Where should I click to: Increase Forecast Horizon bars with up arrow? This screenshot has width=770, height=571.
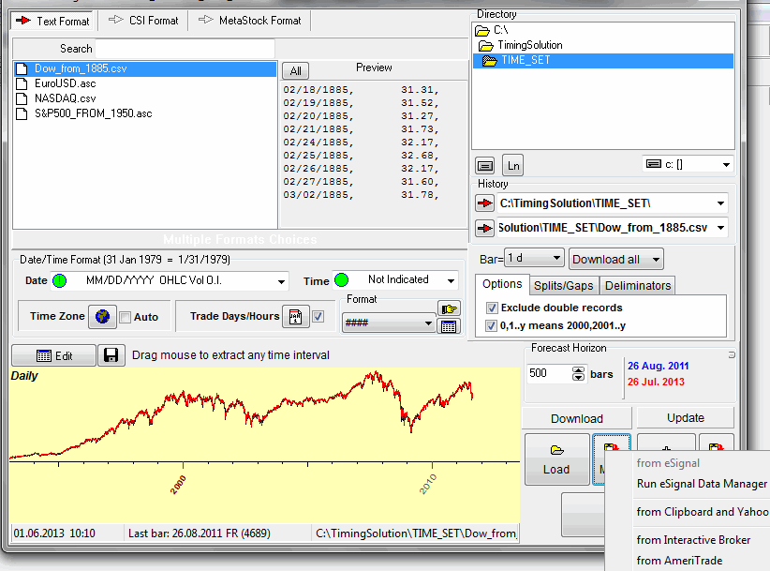(x=579, y=370)
